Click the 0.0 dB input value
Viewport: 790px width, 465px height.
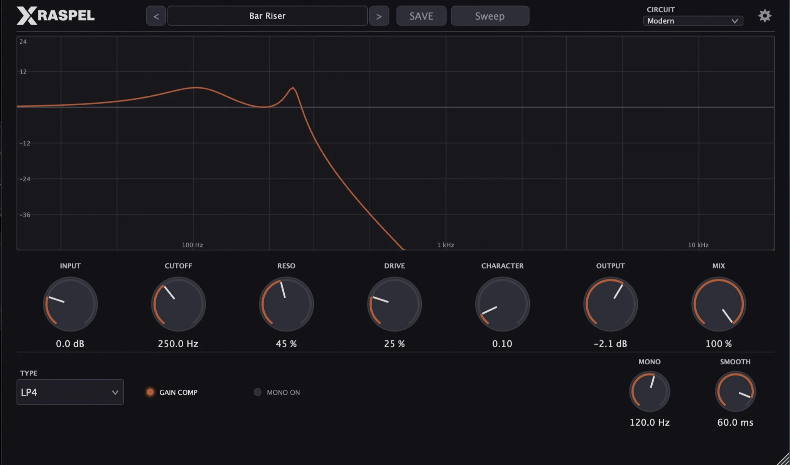click(70, 344)
